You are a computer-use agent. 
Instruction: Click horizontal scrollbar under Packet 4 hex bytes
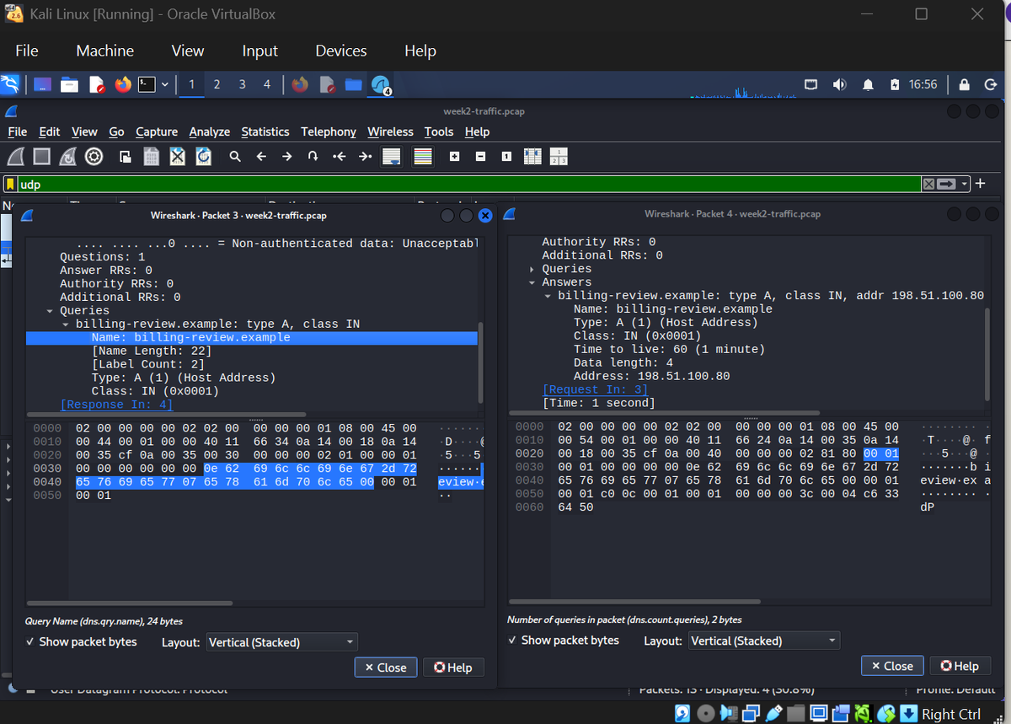tap(634, 602)
